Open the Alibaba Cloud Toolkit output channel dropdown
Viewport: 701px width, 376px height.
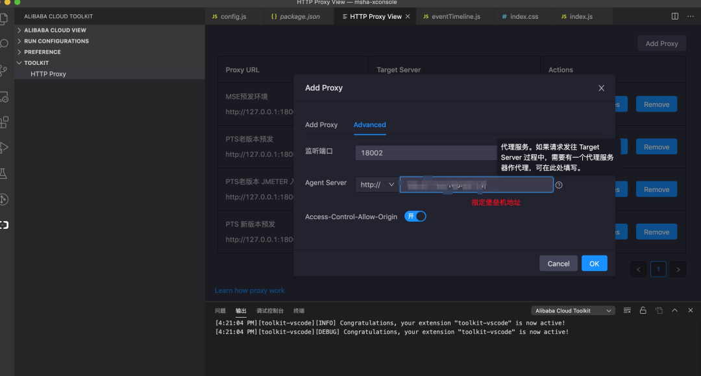(573, 311)
